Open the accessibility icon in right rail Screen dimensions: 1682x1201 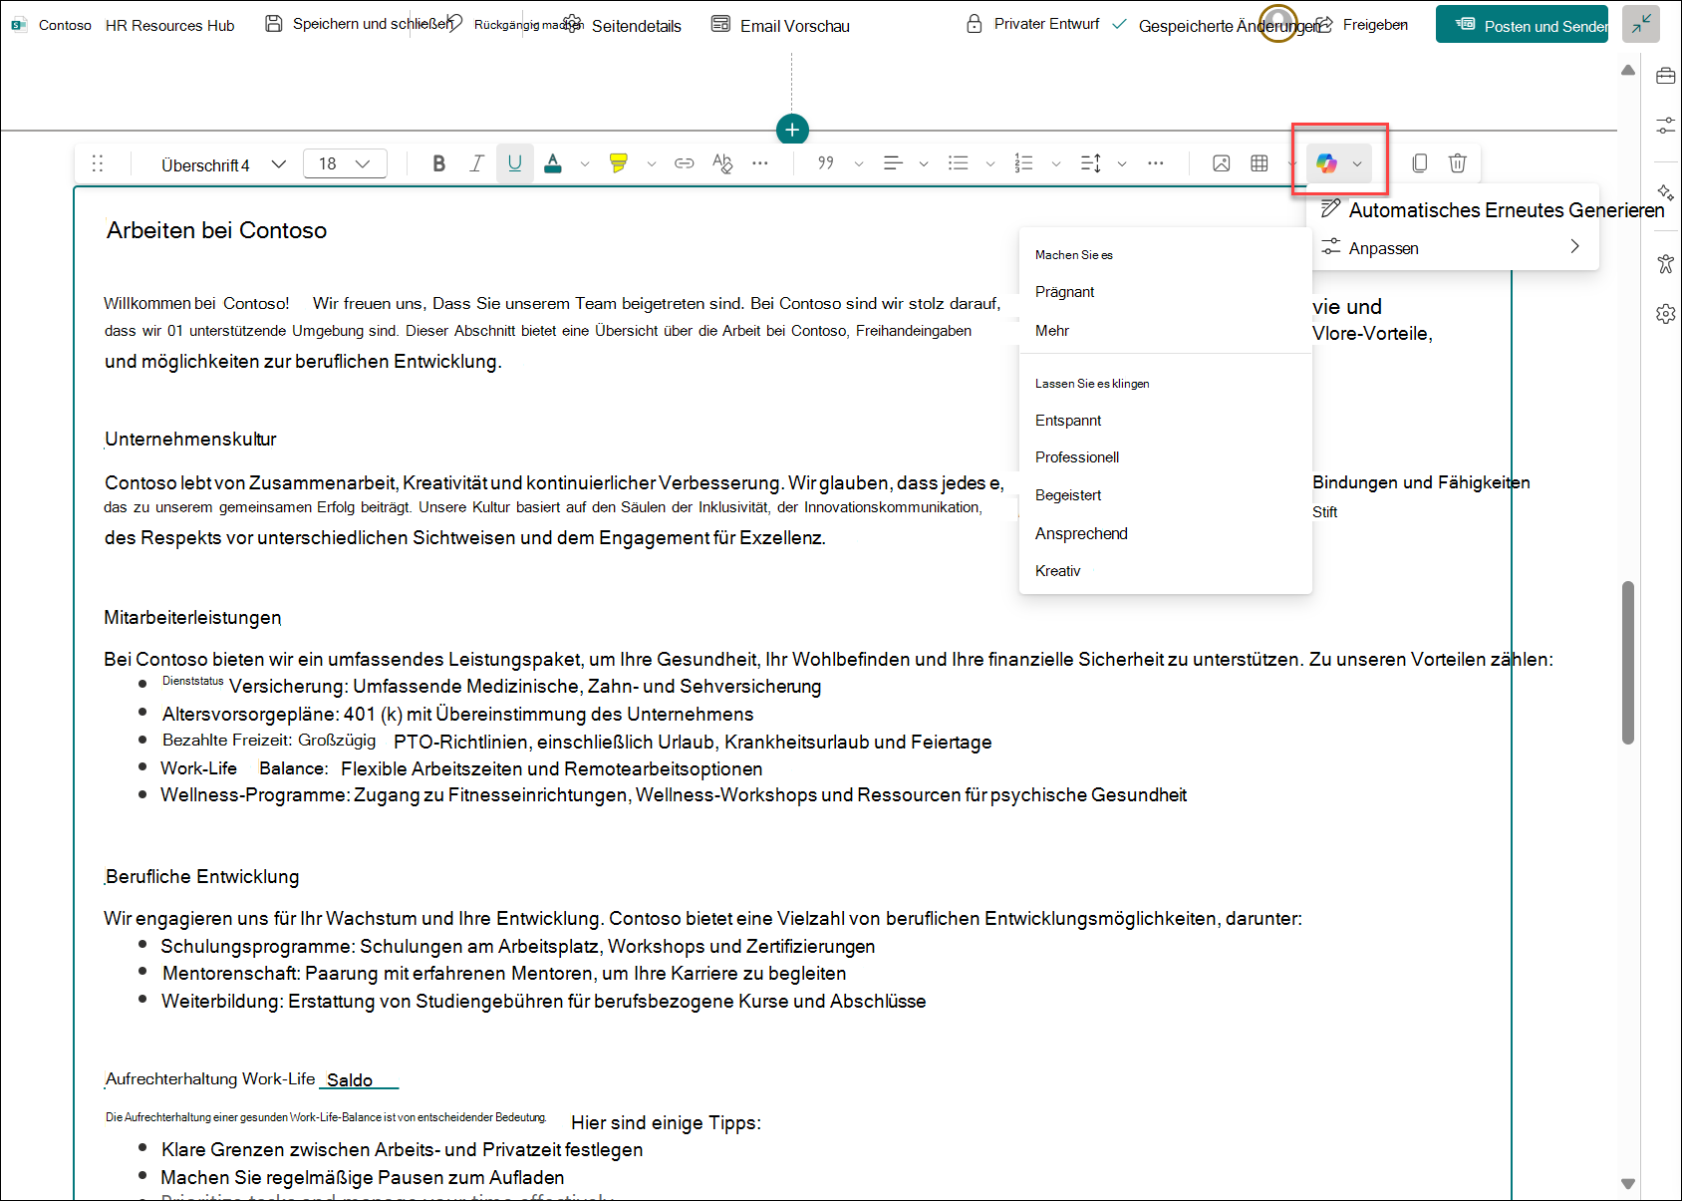[x=1665, y=264]
